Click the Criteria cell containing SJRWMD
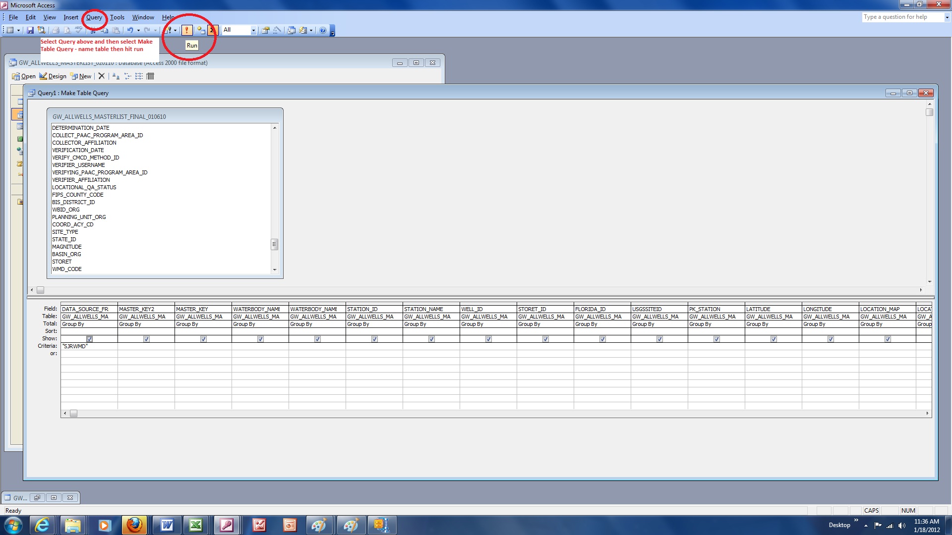 (x=89, y=346)
